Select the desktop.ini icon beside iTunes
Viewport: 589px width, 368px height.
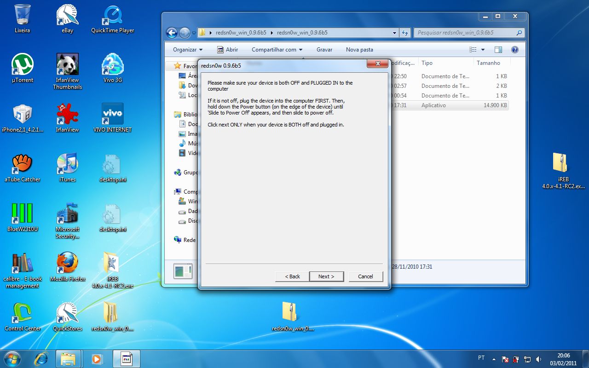(112, 167)
